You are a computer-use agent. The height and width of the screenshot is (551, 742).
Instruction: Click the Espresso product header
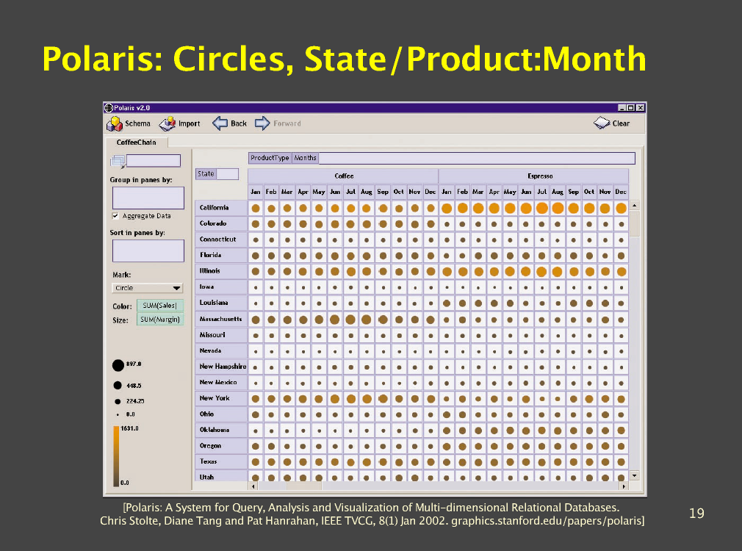pos(534,176)
